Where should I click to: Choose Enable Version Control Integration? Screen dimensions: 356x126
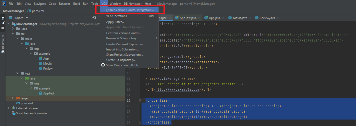tap(129, 10)
